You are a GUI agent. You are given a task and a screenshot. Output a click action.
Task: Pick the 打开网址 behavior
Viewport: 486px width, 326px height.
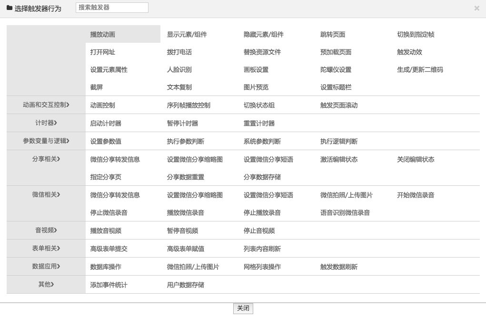(x=103, y=52)
